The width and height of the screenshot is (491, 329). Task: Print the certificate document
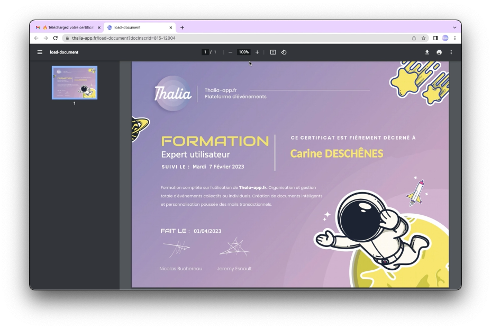439,52
